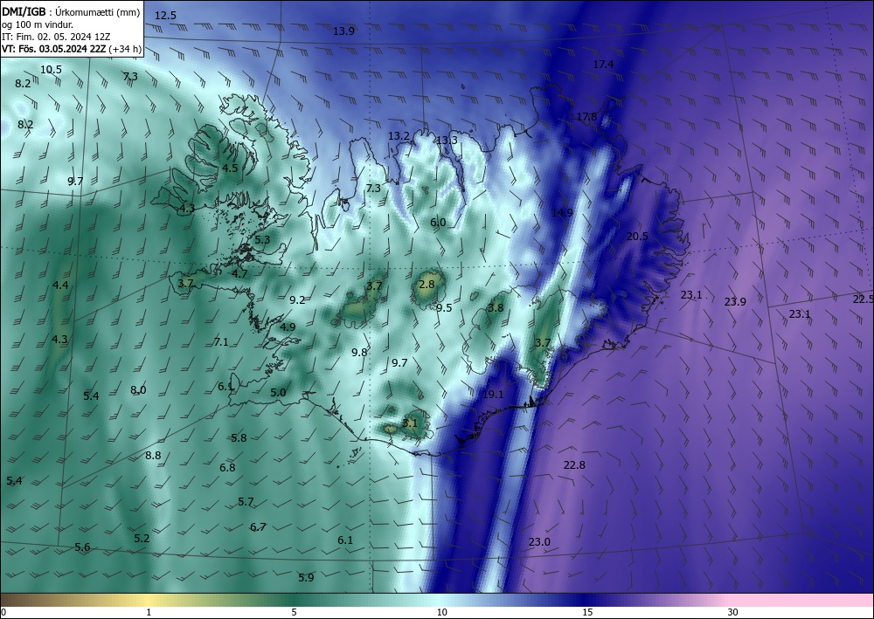Click the 6.7 value on the map

[258, 527]
